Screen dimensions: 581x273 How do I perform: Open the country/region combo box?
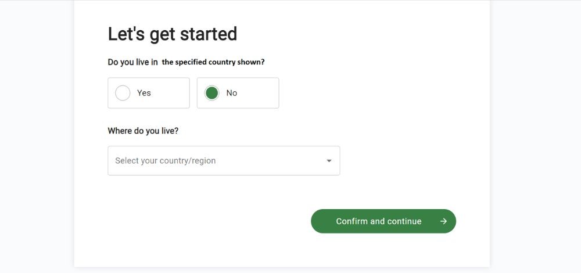click(224, 160)
